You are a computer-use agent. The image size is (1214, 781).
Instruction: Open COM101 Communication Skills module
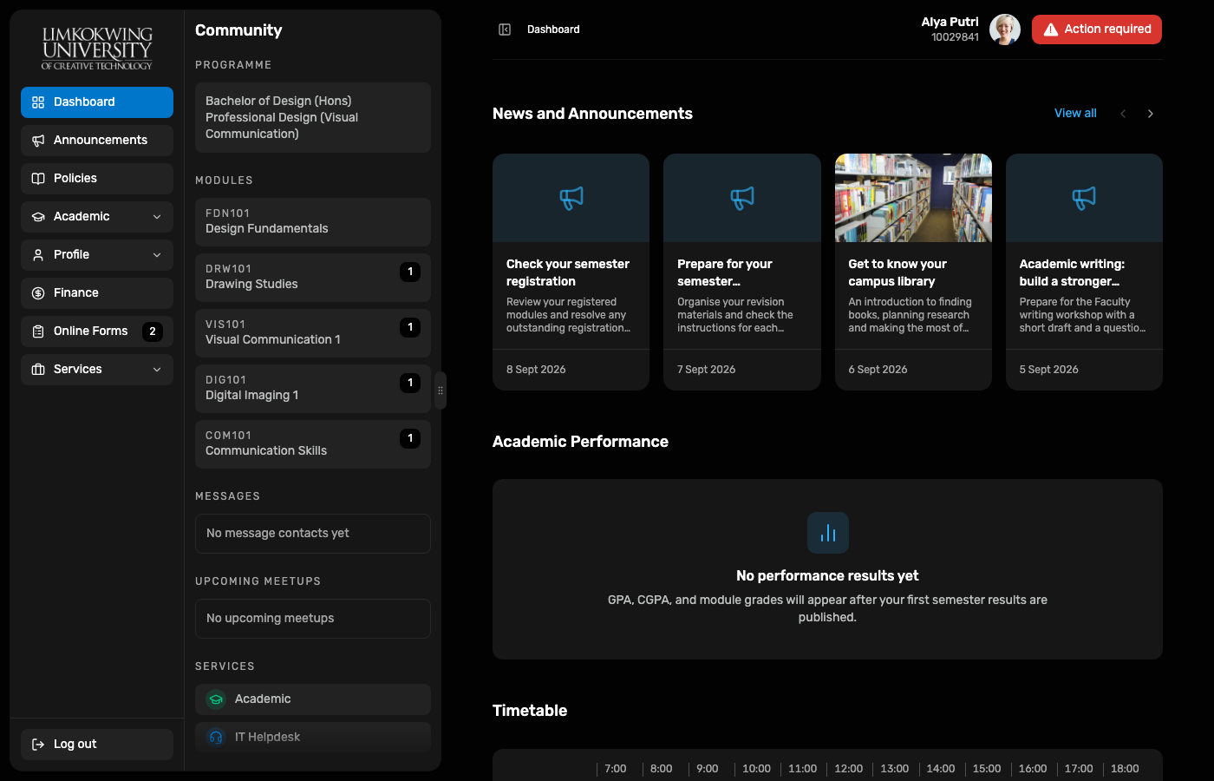click(313, 444)
